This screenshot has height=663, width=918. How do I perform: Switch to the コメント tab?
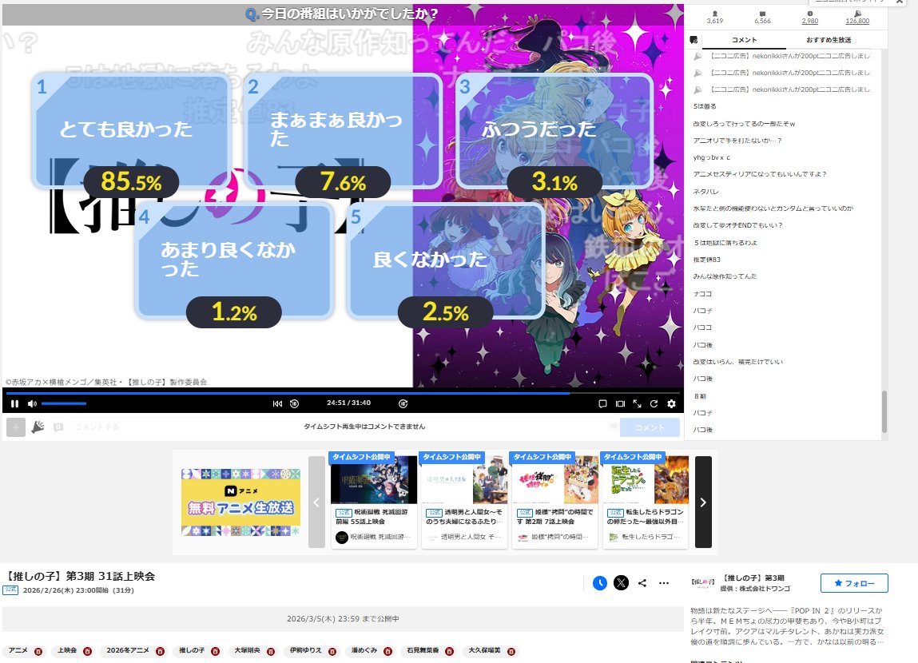pyautogui.click(x=744, y=40)
